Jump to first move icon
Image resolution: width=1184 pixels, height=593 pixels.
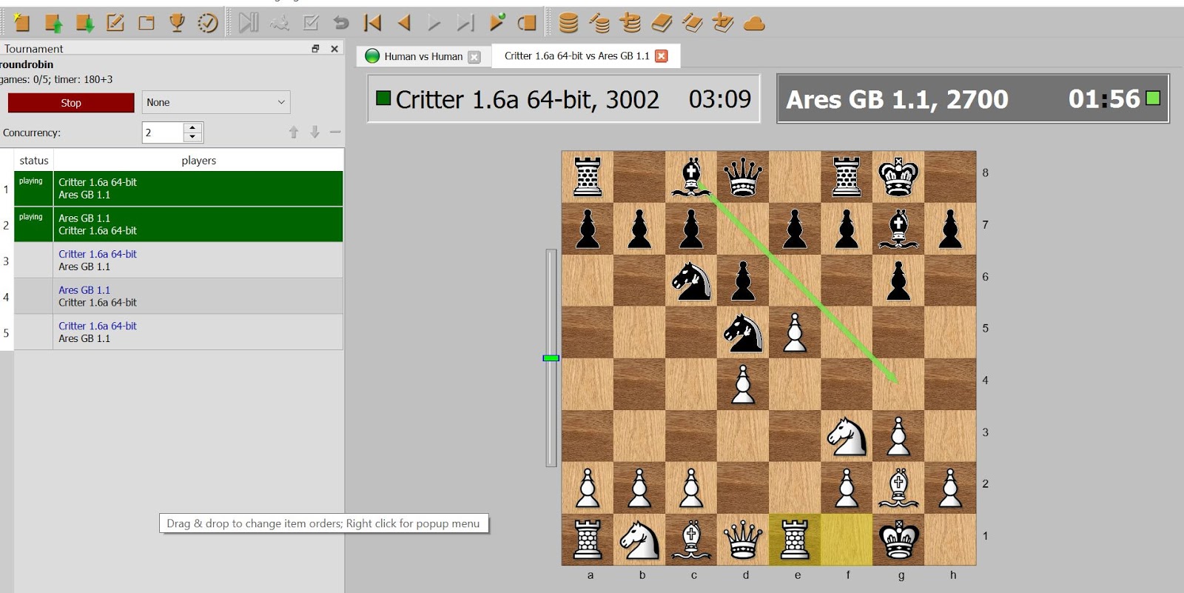click(373, 23)
